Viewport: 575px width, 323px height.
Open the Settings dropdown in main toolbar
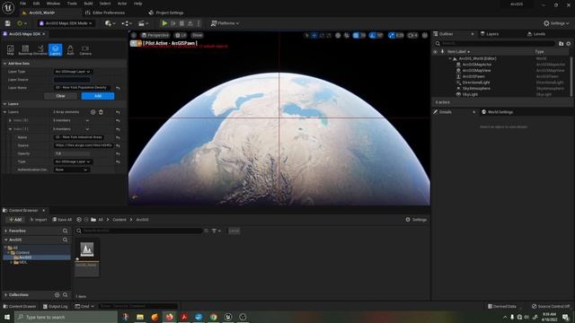coord(556,23)
